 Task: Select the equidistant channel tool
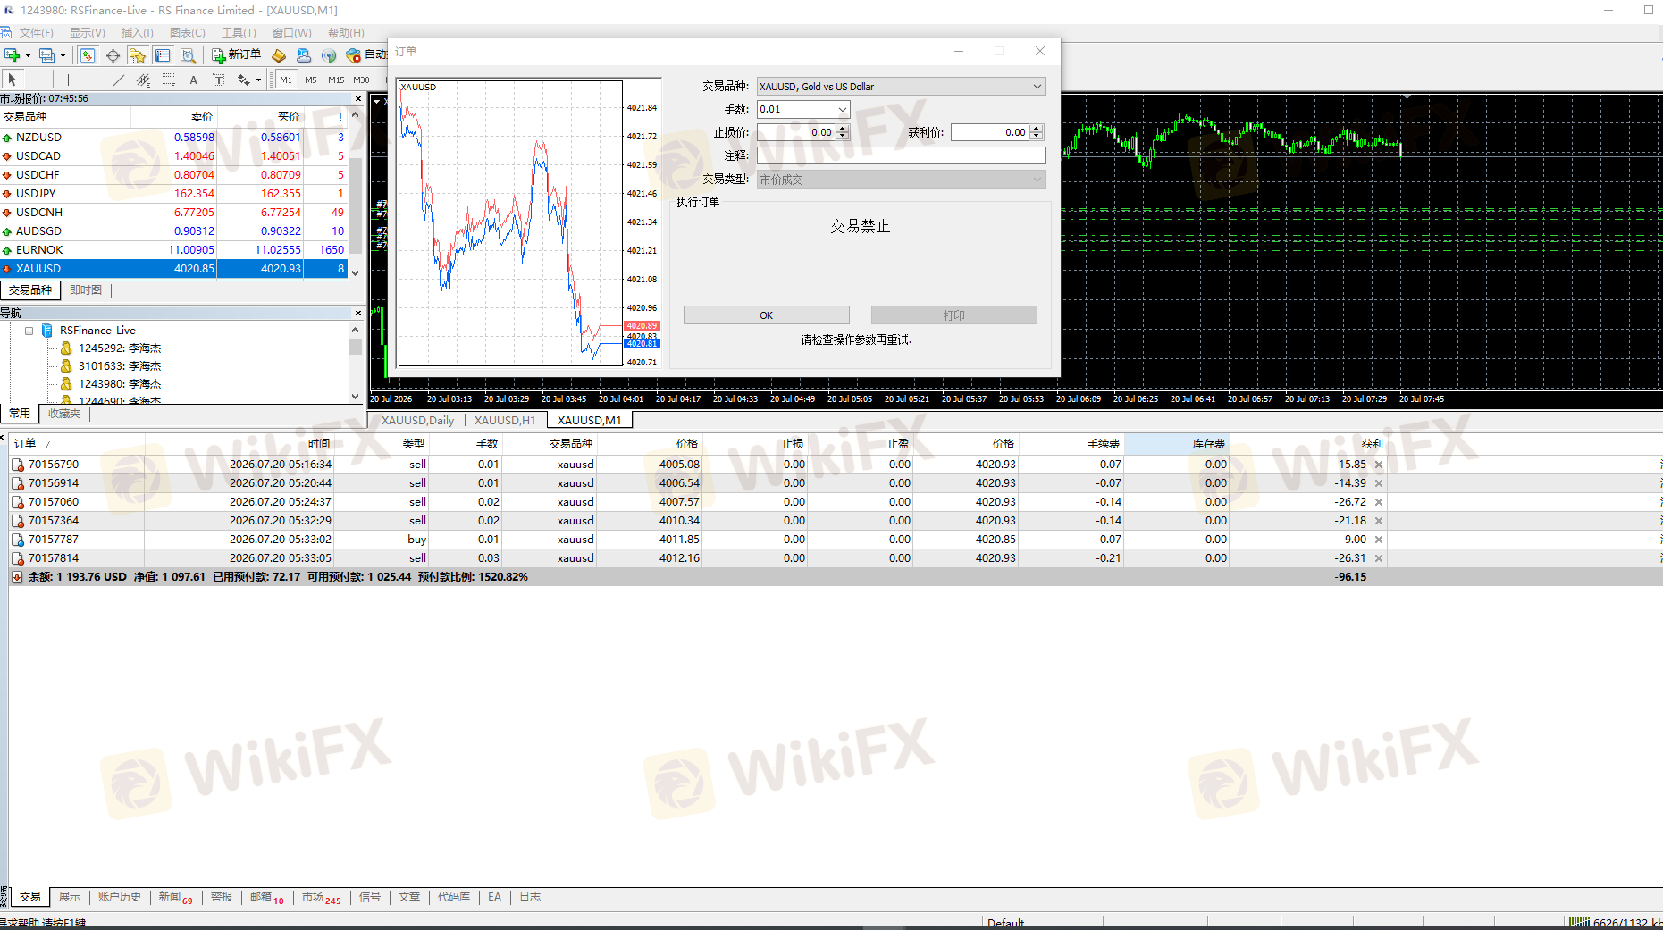pos(143,80)
